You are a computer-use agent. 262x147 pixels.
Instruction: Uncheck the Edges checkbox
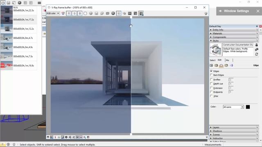click(211, 71)
